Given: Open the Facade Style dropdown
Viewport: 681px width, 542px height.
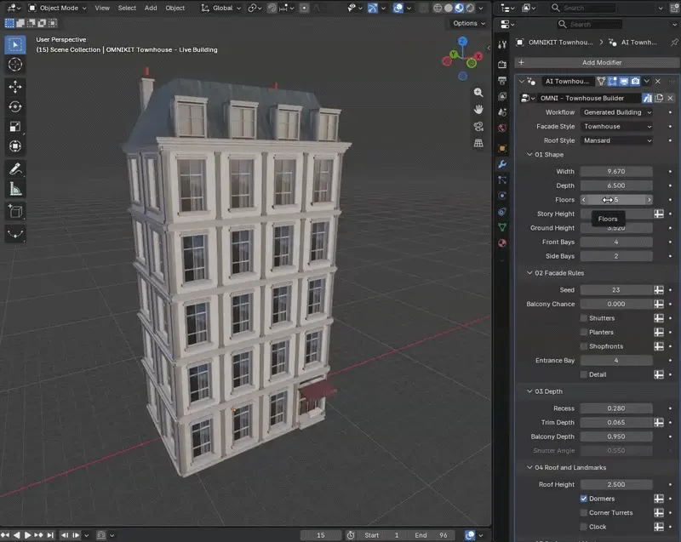Looking at the screenshot, I should coord(616,126).
